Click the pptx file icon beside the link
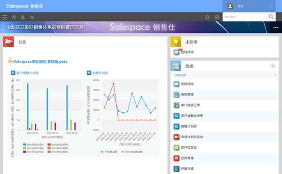Screen dimensions: 282x174 [x=10, y=60]
